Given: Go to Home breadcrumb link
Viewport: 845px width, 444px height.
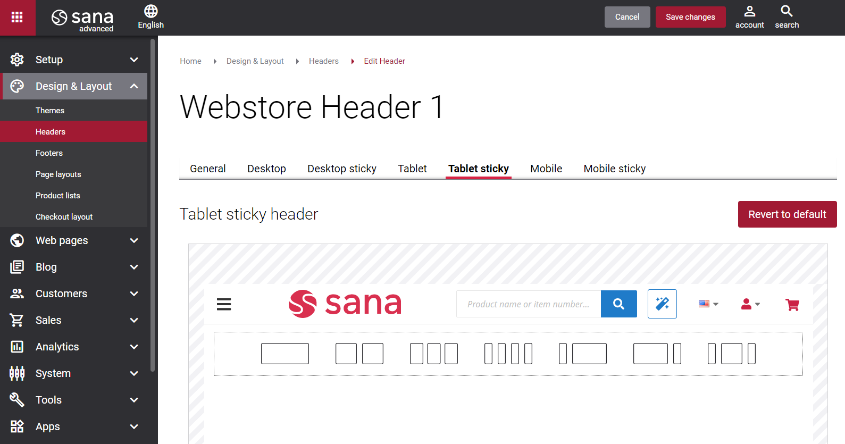Looking at the screenshot, I should 190,61.
